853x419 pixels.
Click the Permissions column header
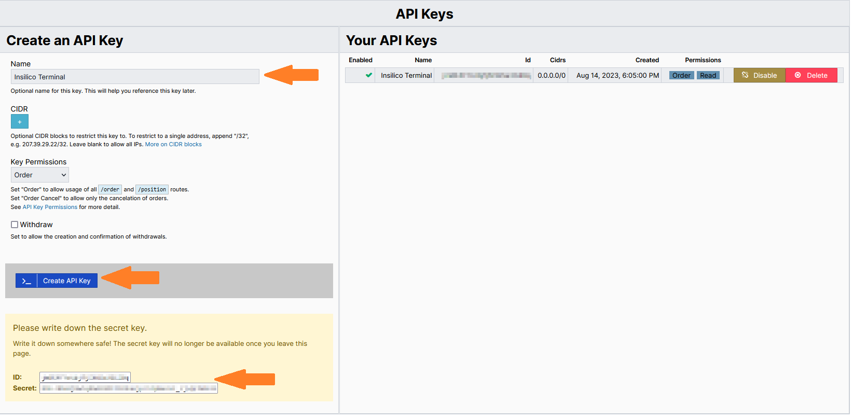(x=703, y=60)
